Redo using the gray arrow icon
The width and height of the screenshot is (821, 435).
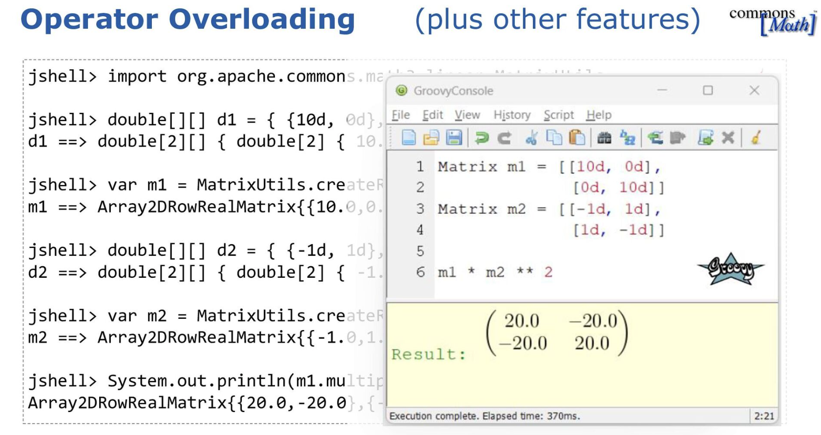pyautogui.click(x=505, y=138)
